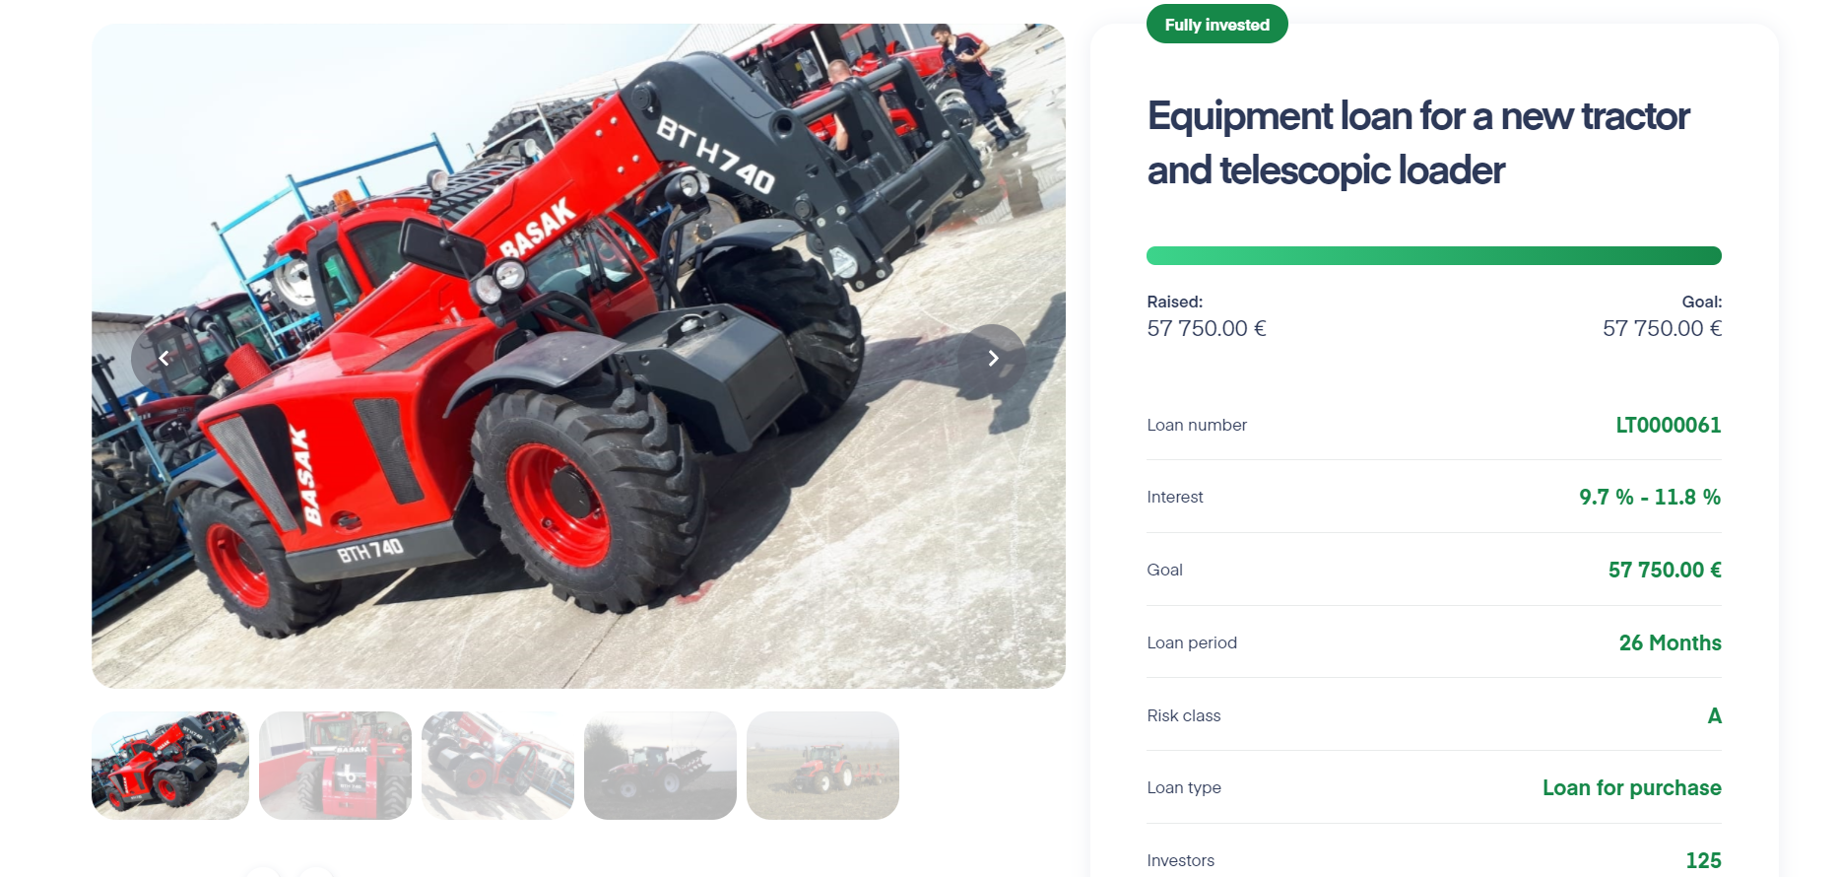This screenshot has width=1838, height=877.
Task: Select the second thumbnail of the Basak loader front
Action: (335, 766)
